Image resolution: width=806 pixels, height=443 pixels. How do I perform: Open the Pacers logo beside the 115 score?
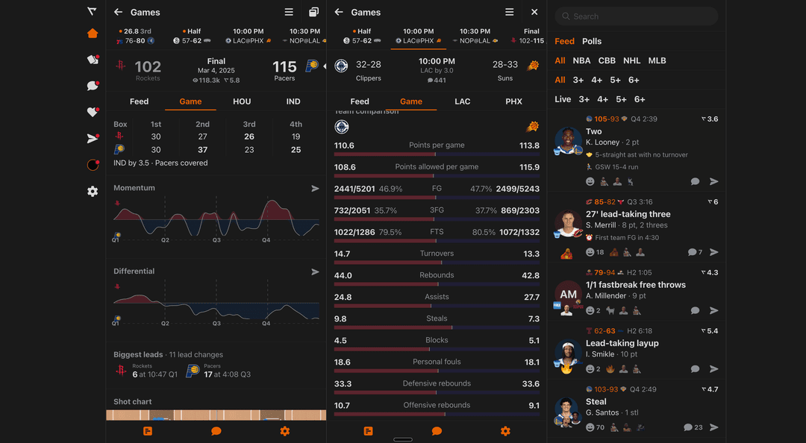coord(311,66)
